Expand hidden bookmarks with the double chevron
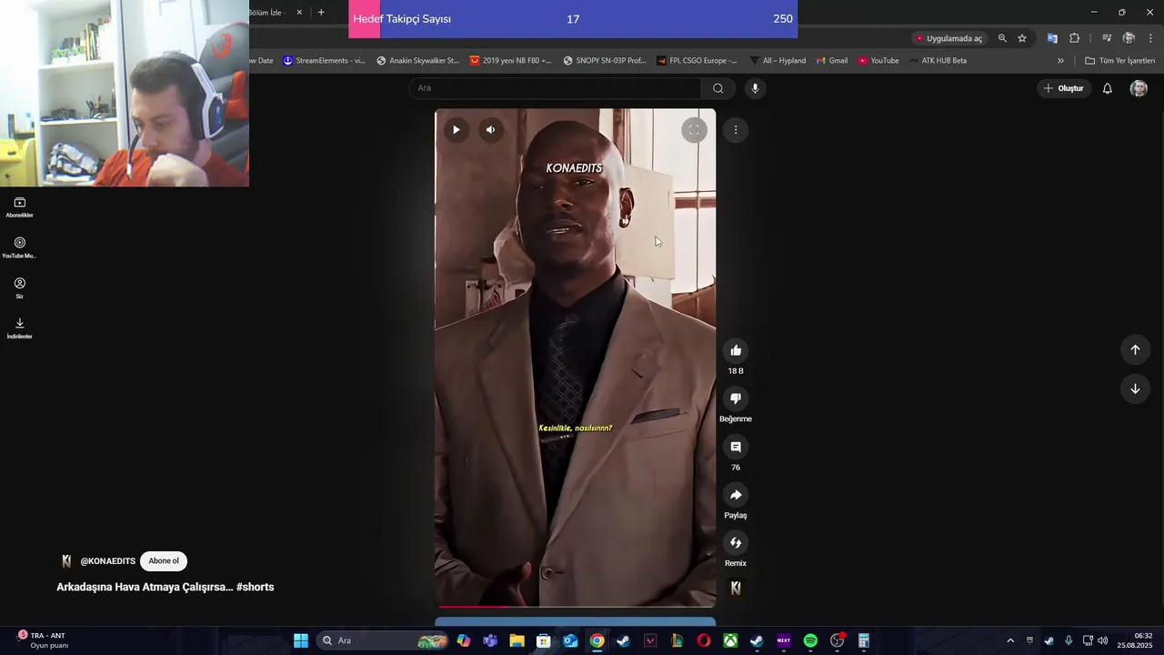Screen dimensions: 1164x655 [x=1060, y=61]
